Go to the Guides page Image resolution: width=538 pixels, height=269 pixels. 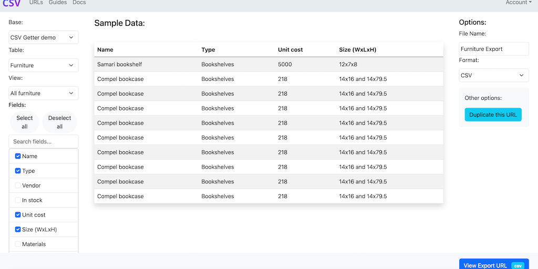point(58,3)
